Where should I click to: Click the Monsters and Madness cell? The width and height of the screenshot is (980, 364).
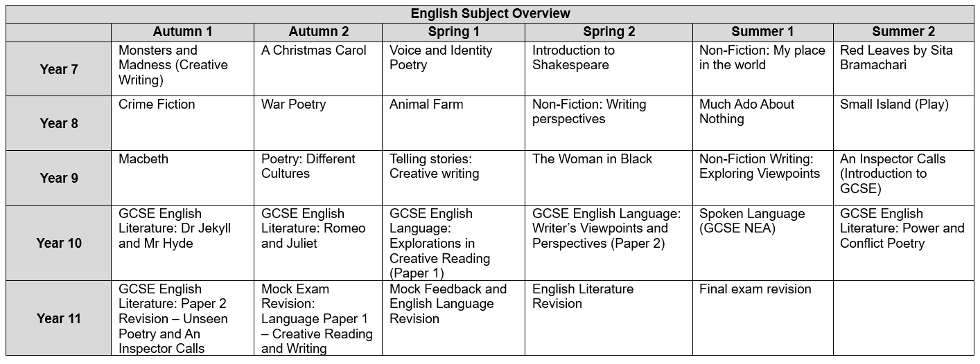[183, 69]
